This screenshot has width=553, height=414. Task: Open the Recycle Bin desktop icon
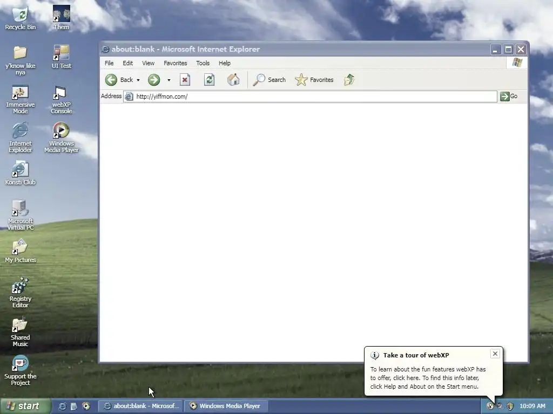coord(21,18)
